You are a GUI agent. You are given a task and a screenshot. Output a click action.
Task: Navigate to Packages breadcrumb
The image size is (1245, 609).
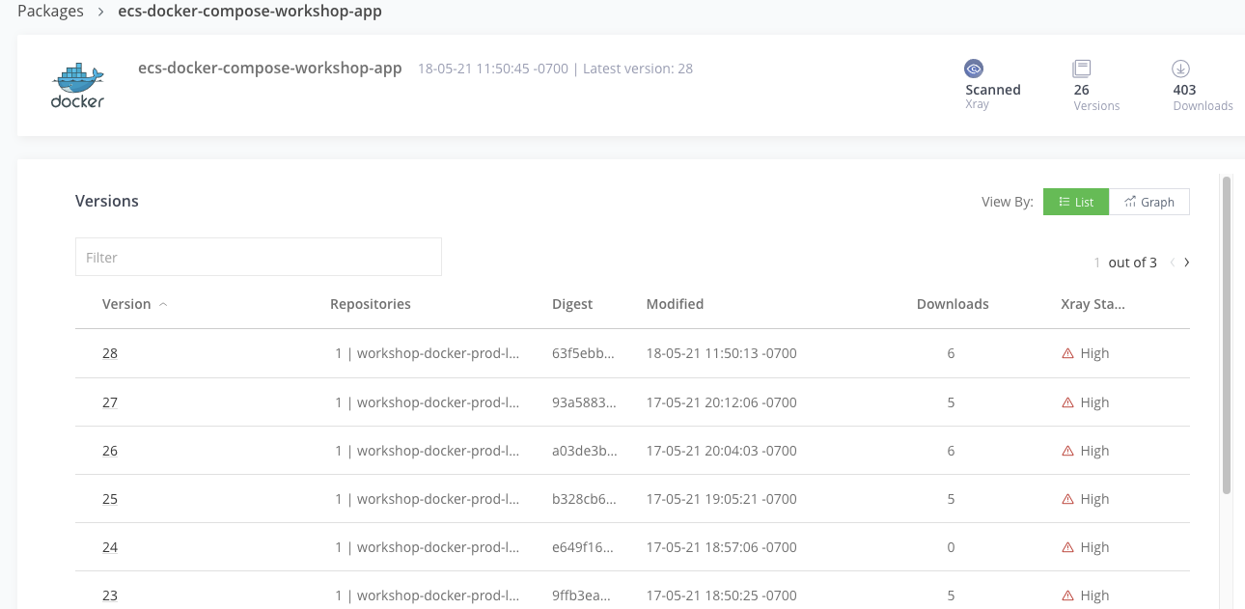click(x=49, y=12)
